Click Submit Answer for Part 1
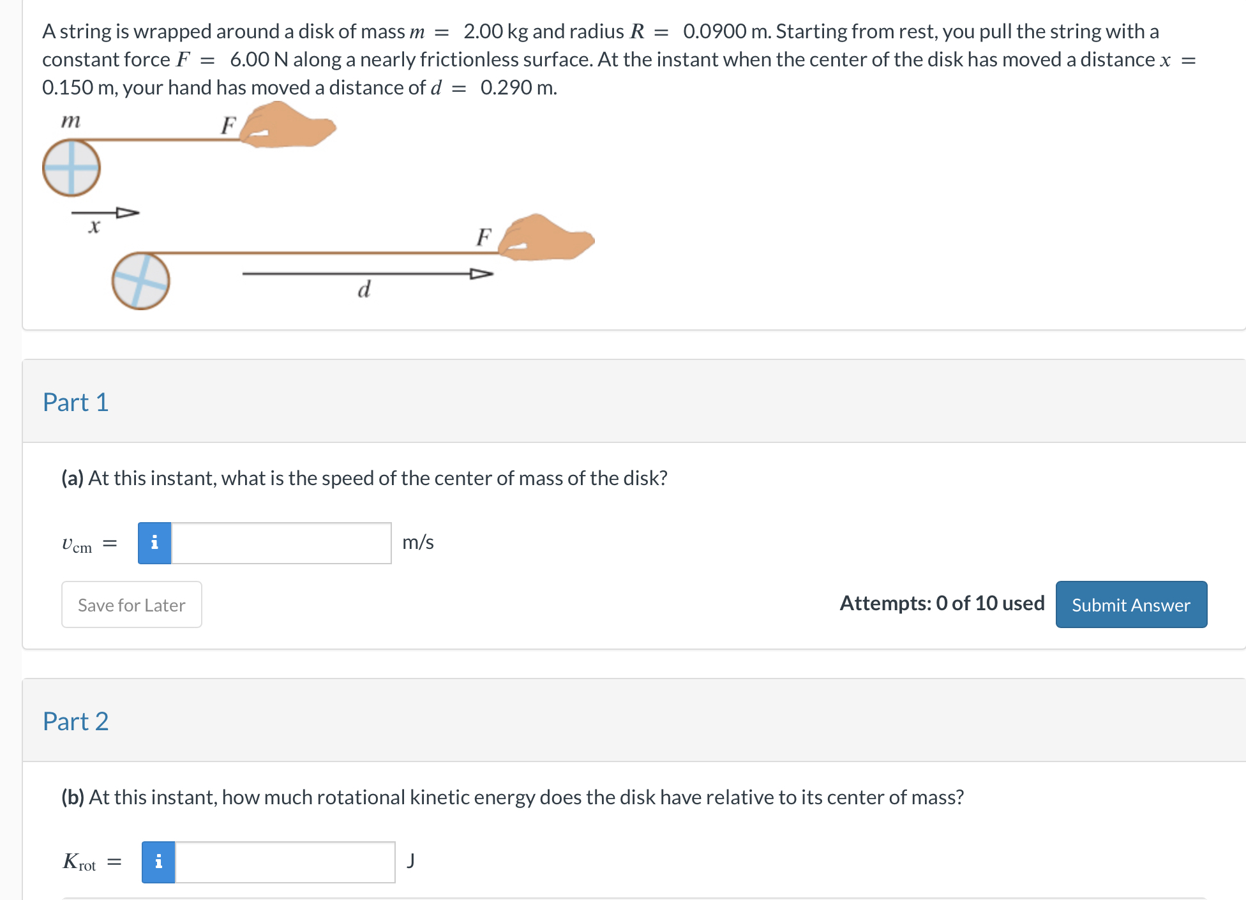Image resolution: width=1246 pixels, height=900 pixels. (1131, 604)
